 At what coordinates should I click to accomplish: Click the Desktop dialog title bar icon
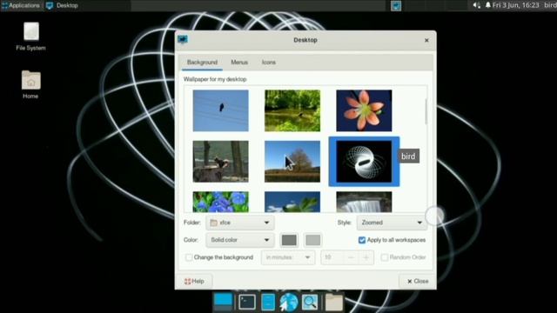tap(183, 39)
